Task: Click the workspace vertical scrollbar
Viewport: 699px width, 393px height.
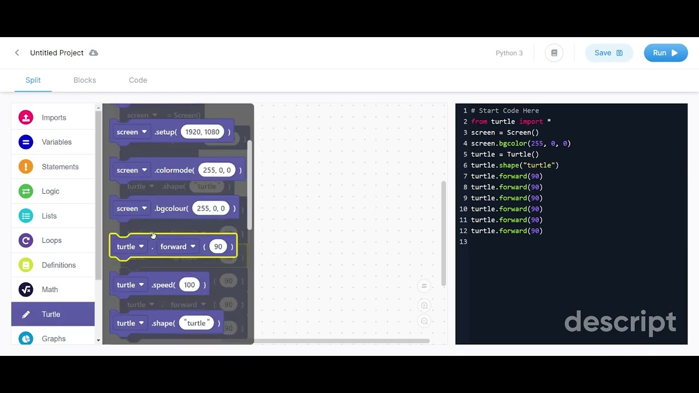Action: point(443,233)
